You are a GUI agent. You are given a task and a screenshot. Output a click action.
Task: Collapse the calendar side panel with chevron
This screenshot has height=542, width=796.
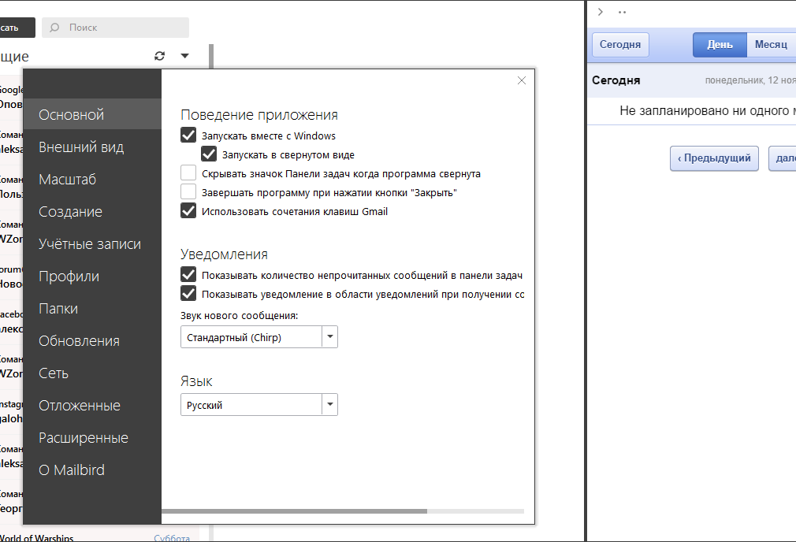(601, 12)
